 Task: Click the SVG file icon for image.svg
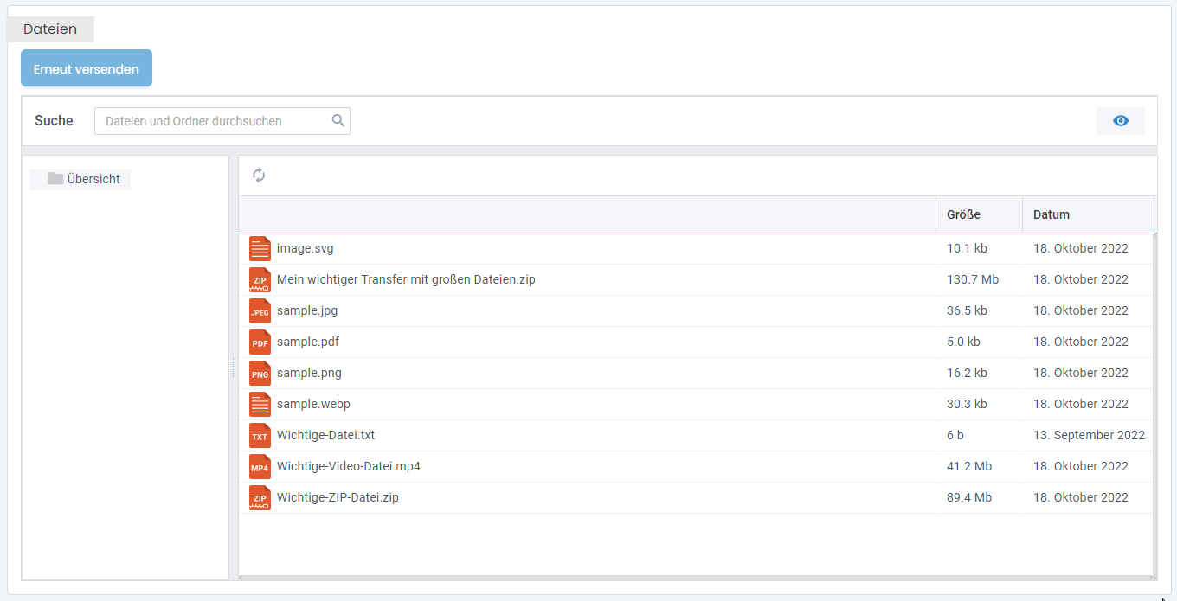pyautogui.click(x=260, y=249)
